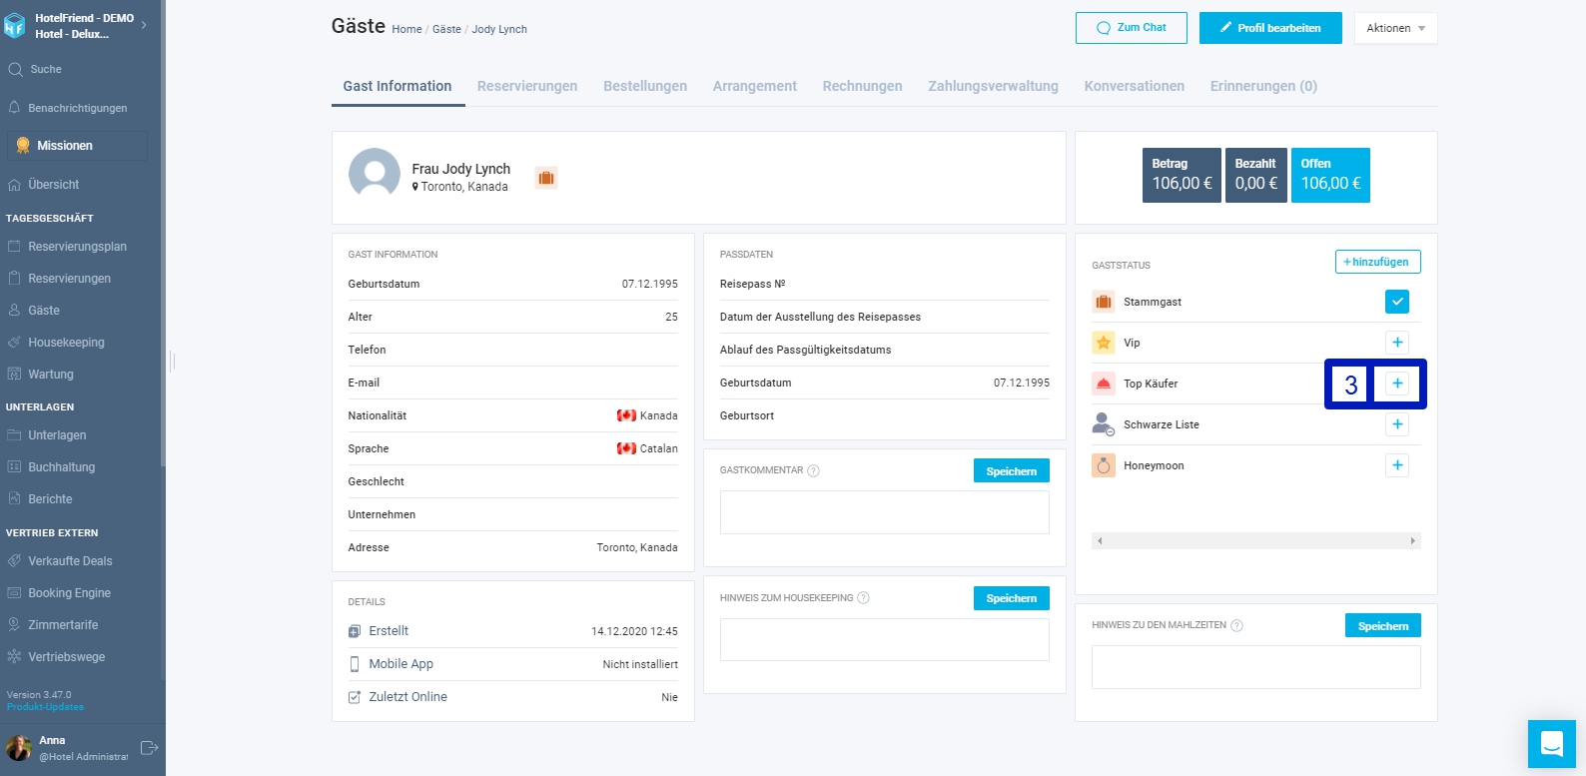Enable the Honeymoon guest status
1586x776 pixels.
click(x=1397, y=465)
